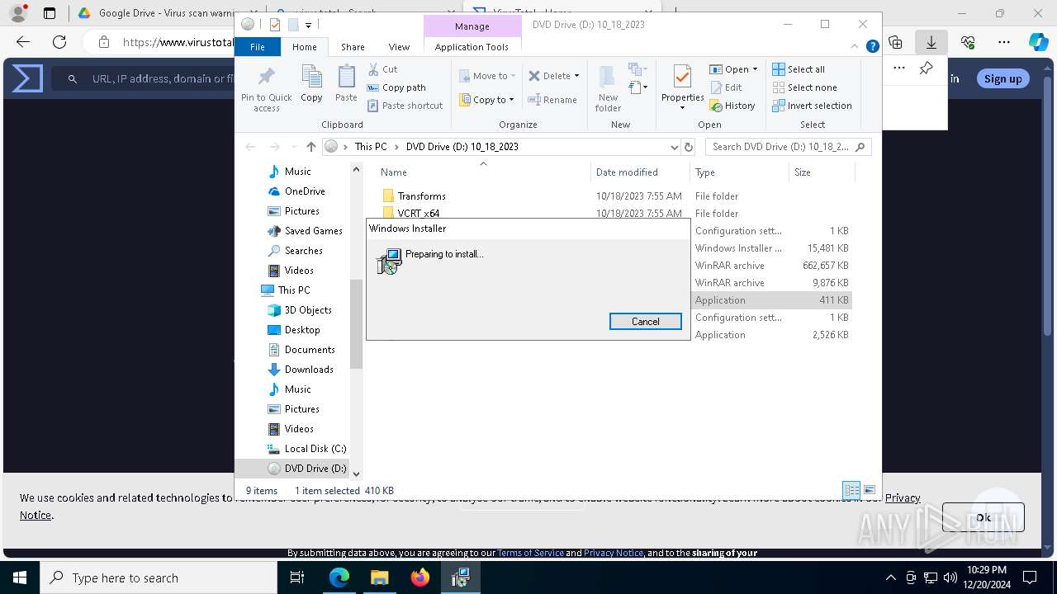Open Task View on taskbar
This screenshot has width=1057, height=594.
point(298,577)
